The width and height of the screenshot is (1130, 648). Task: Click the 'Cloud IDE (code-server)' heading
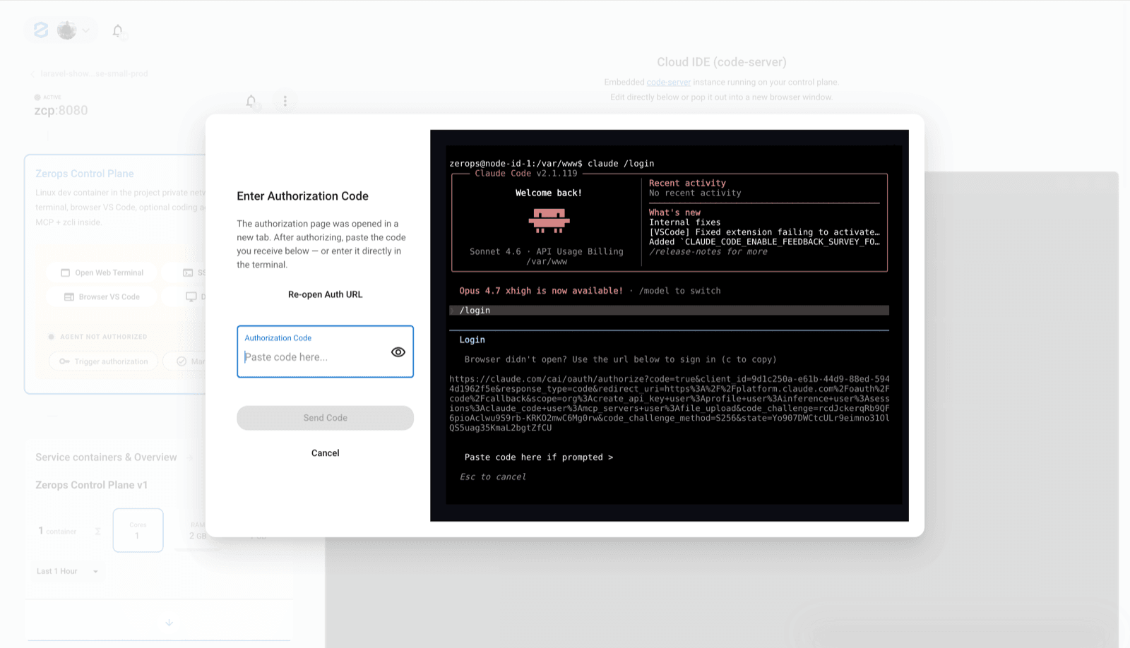coord(721,62)
